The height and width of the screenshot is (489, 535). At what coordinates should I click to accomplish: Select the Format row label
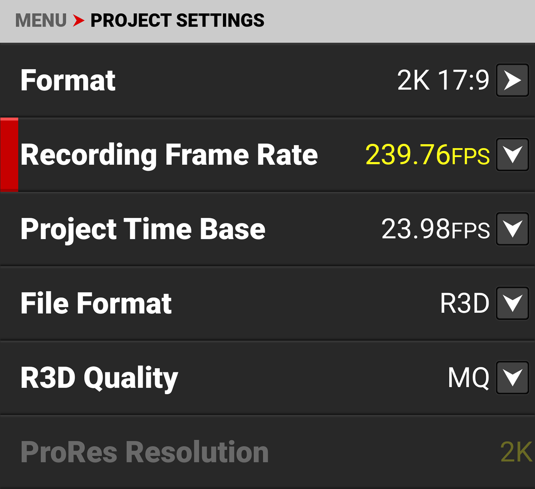[x=68, y=80]
